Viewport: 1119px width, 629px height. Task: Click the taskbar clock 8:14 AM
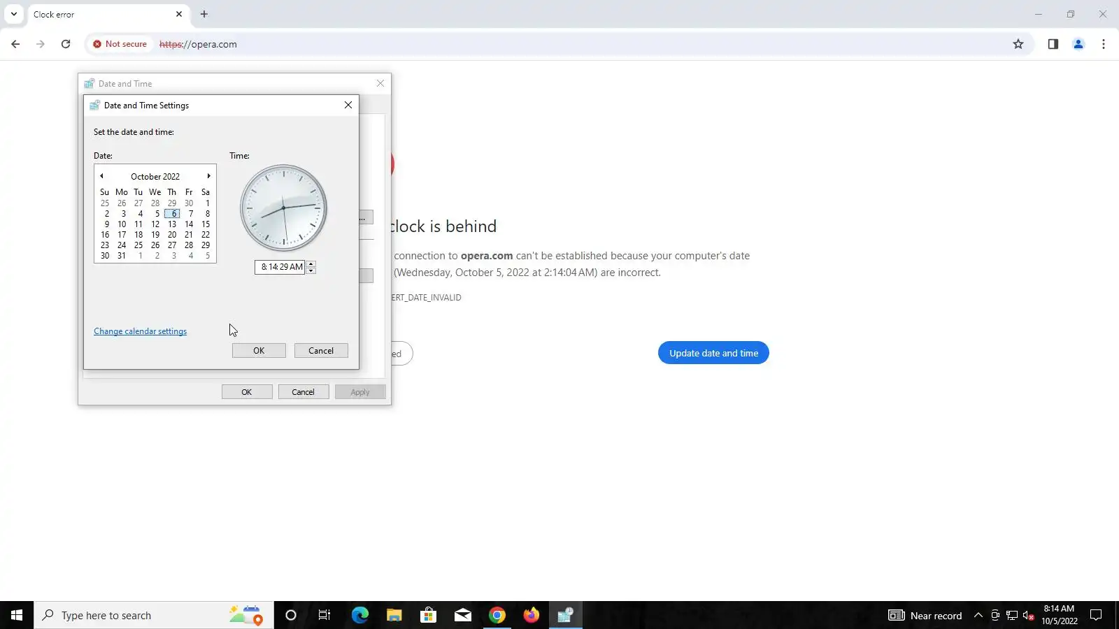1059,615
